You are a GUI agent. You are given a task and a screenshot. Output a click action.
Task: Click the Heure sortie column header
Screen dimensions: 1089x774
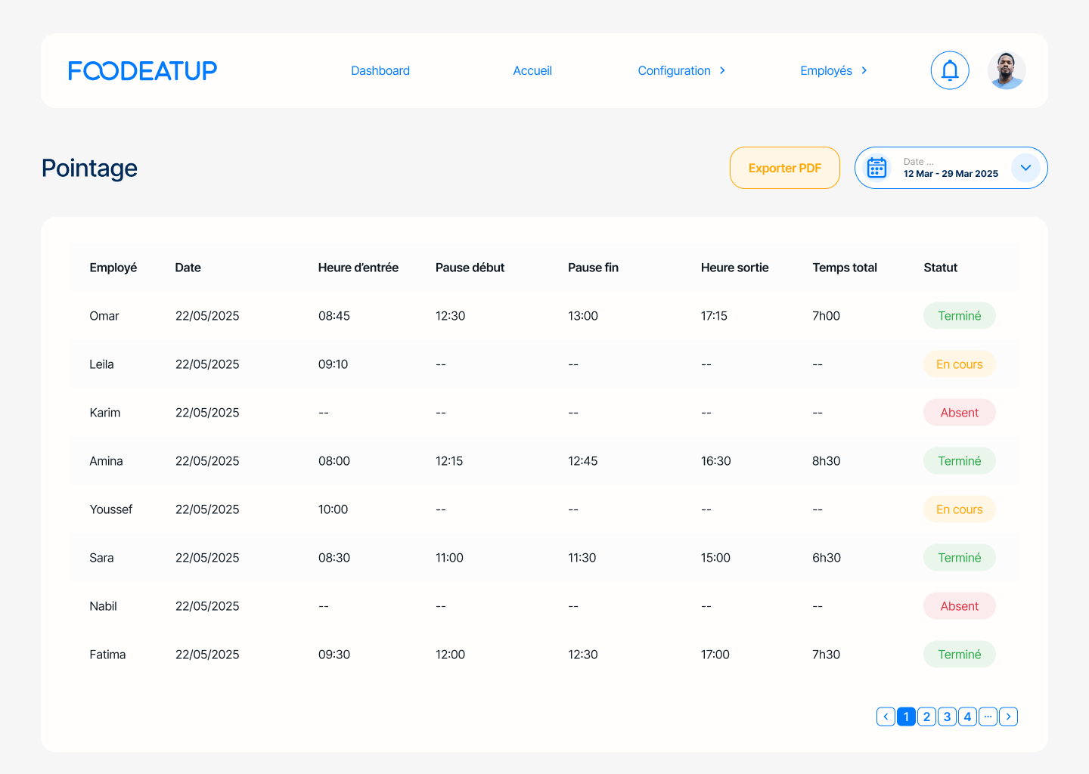click(x=734, y=268)
